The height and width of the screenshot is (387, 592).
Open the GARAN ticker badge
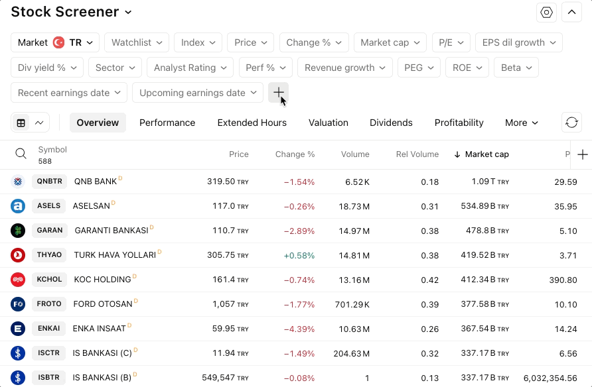[50, 230]
